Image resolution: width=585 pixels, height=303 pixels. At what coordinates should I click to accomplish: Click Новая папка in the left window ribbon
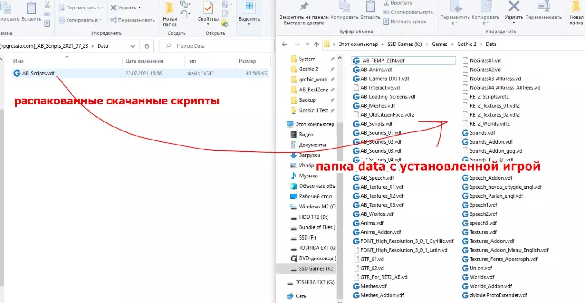coord(170,14)
